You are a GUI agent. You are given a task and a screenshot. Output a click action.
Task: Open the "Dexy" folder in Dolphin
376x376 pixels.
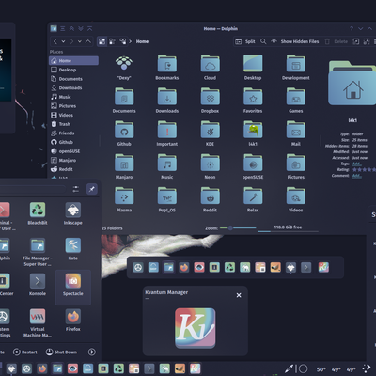124,68
